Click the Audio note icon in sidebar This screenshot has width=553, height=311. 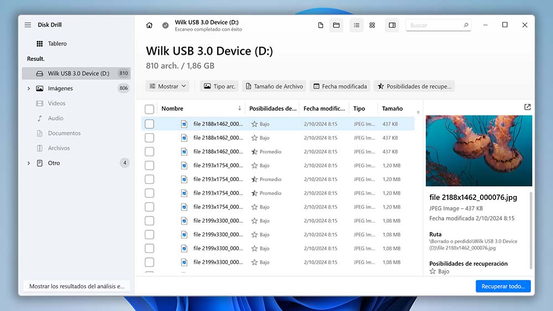pyautogui.click(x=39, y=118)
